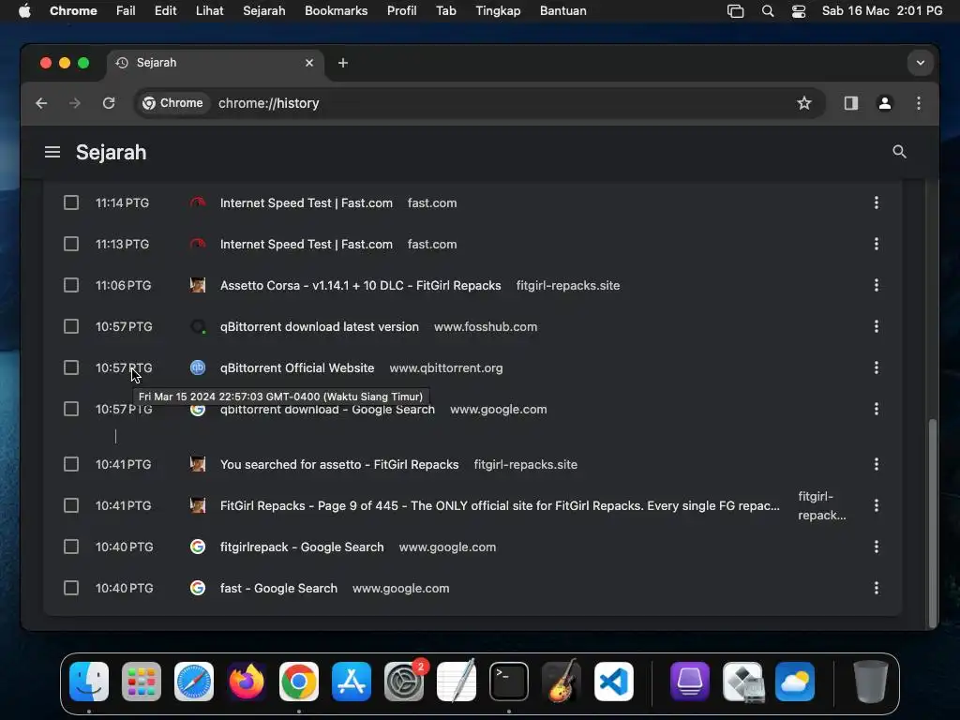Select checkbox for 11:13 Fast.com entry
The width and height of the screenshot is (960, 720).
(x=71, y=245)
